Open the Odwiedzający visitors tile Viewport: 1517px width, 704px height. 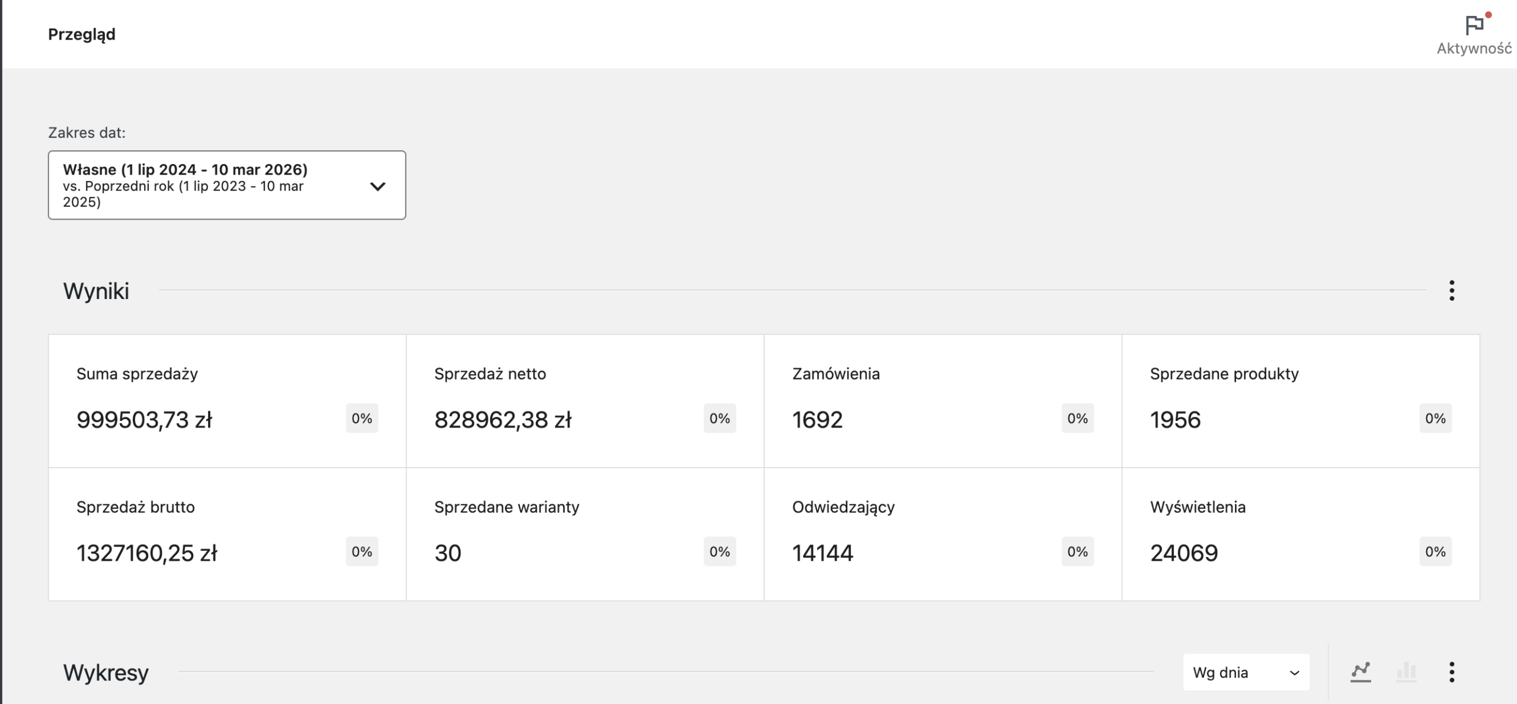942,533
